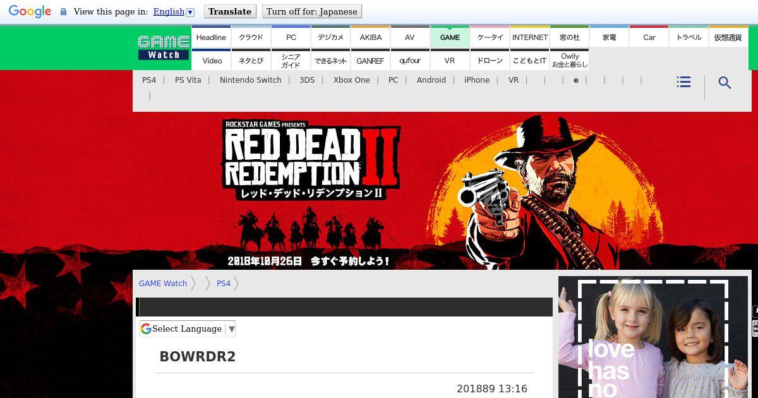
Task: Click the GAME Watch logo
Action: pyautogui.click(x=164, y=47)
